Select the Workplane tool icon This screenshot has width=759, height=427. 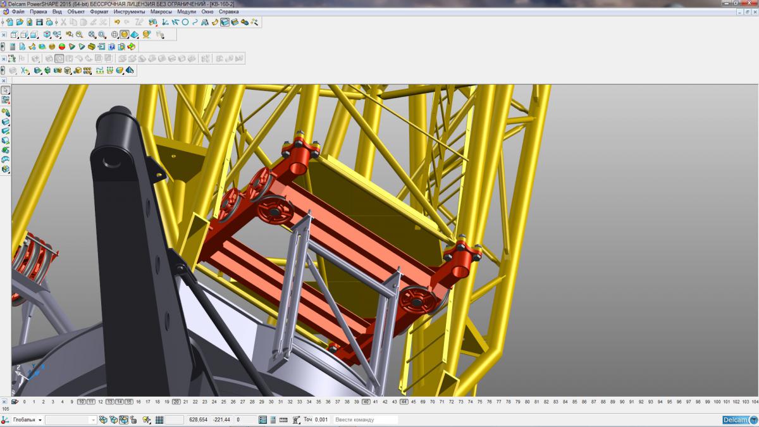point(164,22)
